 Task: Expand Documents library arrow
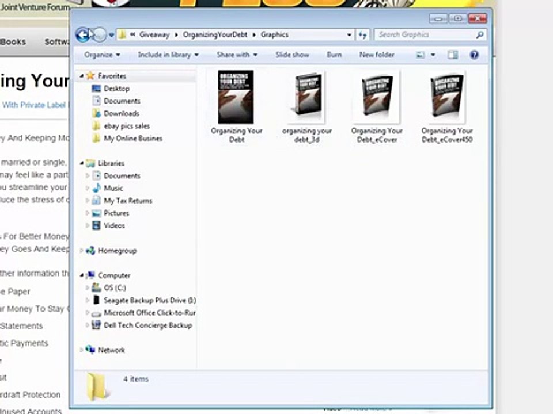pyautogui.click(x=88, y=175)
